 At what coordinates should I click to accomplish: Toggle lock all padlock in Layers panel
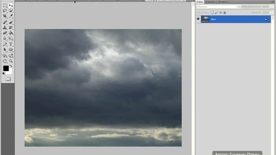tap(225, 12)
